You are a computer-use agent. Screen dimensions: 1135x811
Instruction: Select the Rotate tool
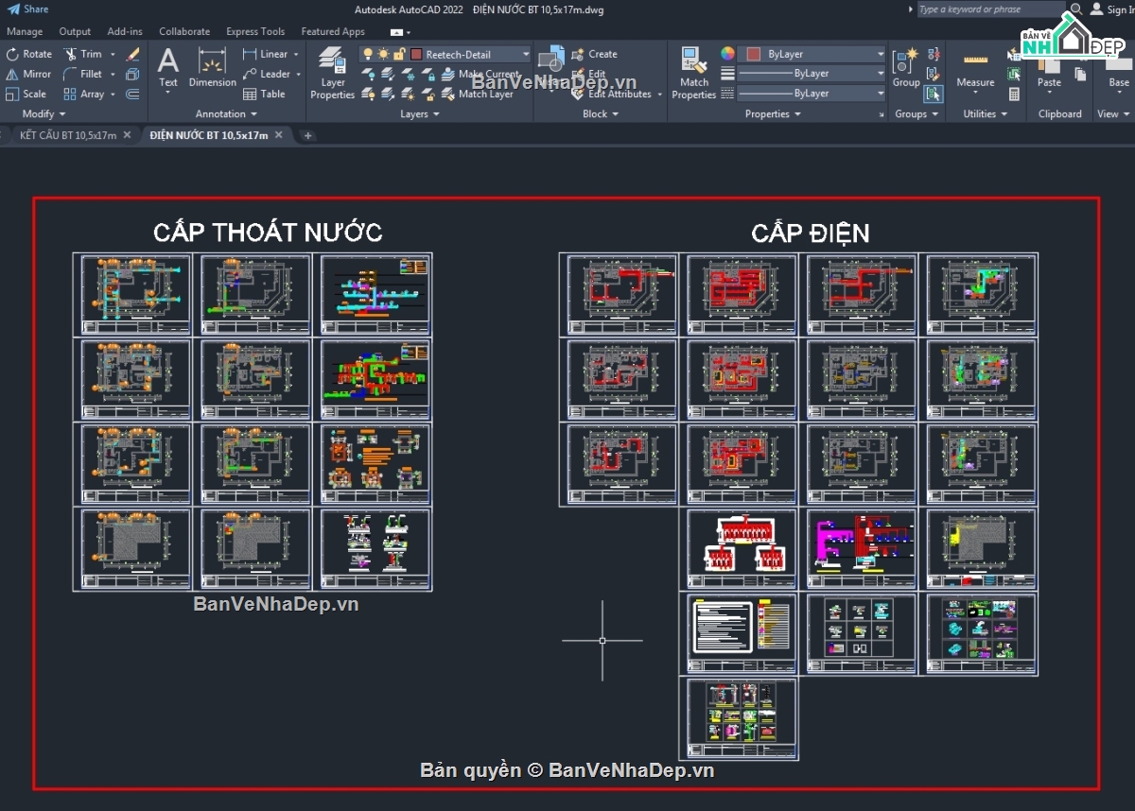(x=28, y=54)
